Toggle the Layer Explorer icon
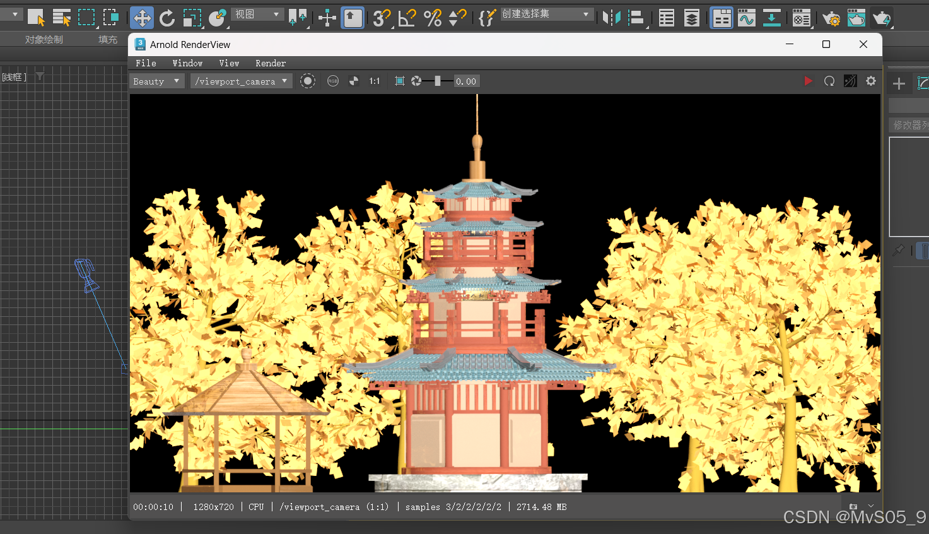929x534 pixels. (692, 18)
